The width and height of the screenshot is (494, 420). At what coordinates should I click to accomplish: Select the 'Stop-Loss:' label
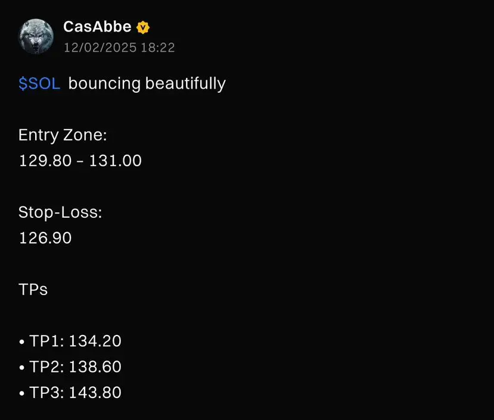[60, 212]
